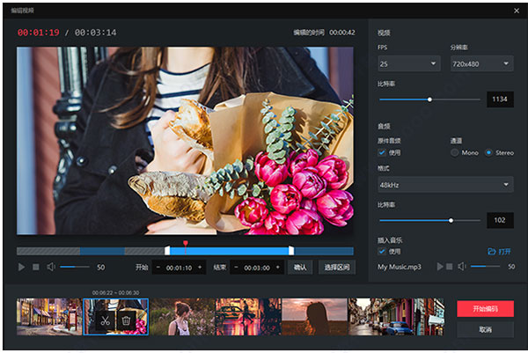Mute the inserted music speaker icon
Screen dimensions: 528x353
pos(461,267)
